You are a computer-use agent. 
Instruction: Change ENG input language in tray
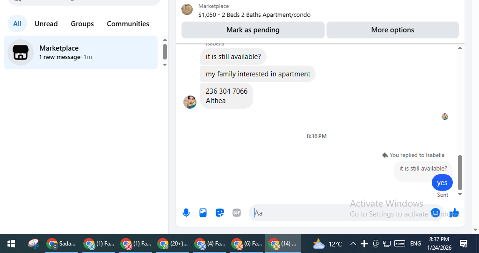pyautogui.click(x=415, y=244)
